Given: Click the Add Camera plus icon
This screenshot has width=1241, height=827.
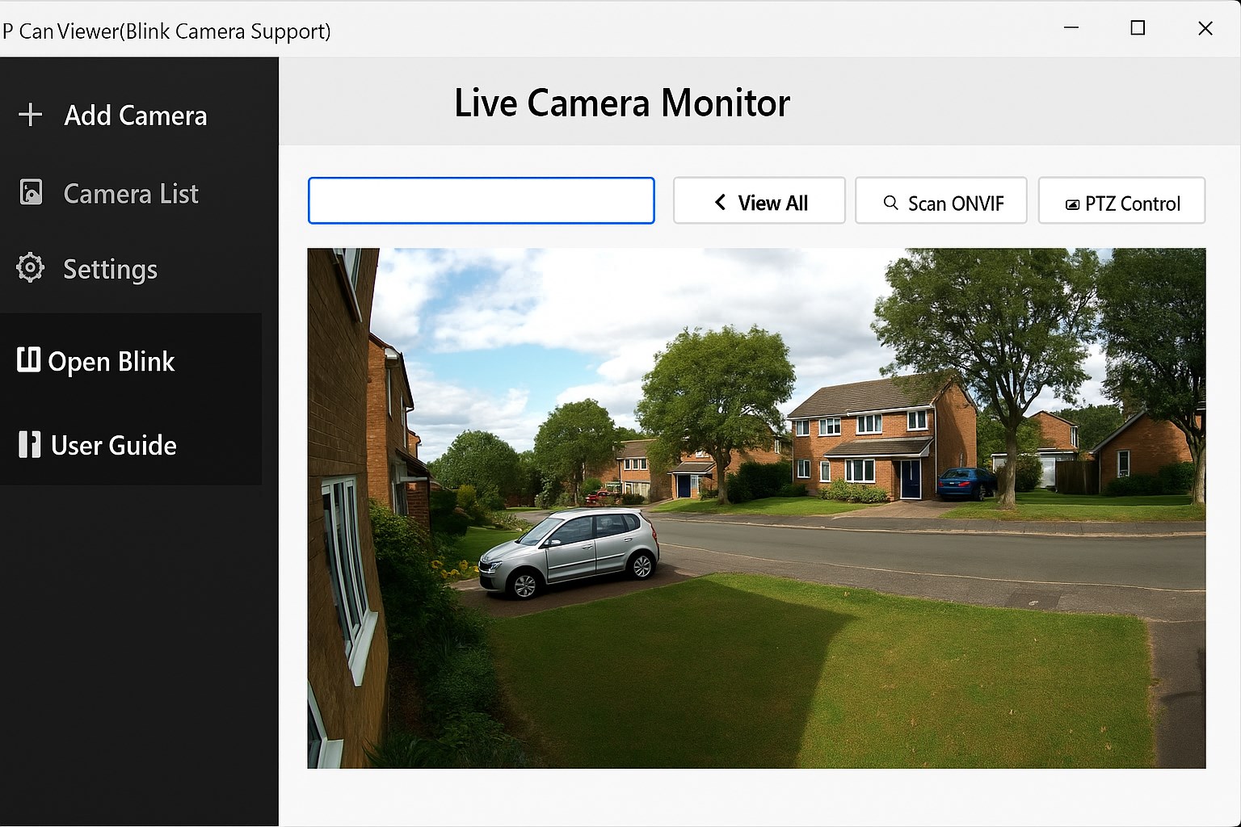Looking at the screenshot, I should [31, 115].
